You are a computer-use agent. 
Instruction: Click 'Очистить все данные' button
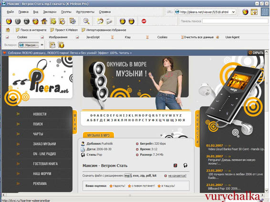coord(198,37)
